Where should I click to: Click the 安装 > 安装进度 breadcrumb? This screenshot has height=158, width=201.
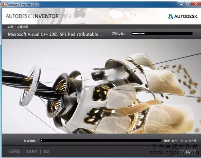click(x=18, y=27)
